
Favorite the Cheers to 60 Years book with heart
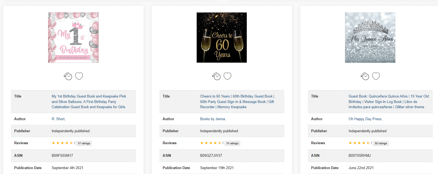tap(227, 76)
